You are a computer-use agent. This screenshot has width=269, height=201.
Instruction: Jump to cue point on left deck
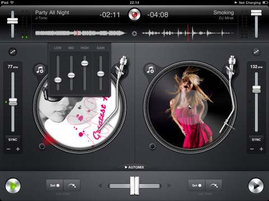point(72,185)
